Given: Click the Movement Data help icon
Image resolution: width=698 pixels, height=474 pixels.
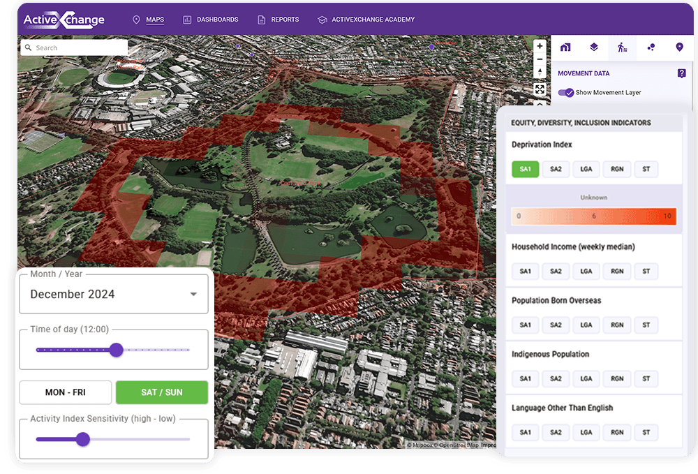Looking at the screenshot, I should click(681, 73).
